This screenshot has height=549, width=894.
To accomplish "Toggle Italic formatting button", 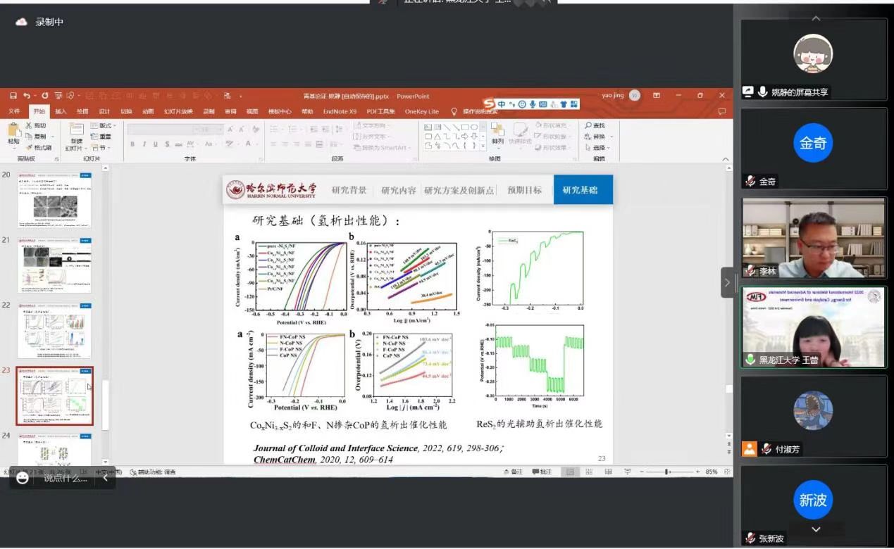I will tap(144, 144).
